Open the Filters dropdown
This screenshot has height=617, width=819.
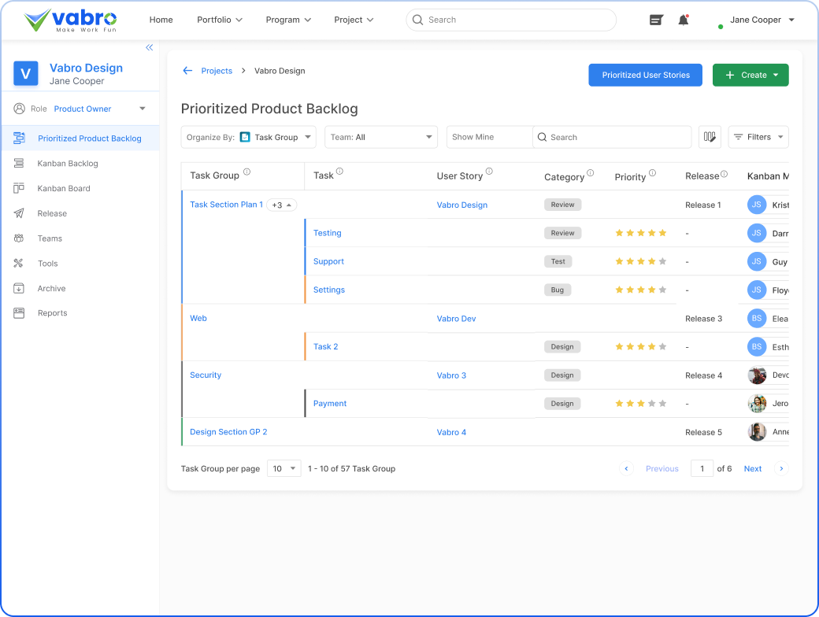(758, 137)
